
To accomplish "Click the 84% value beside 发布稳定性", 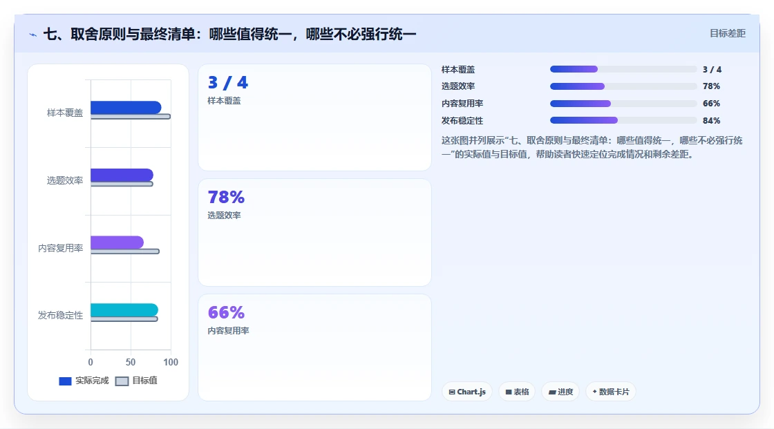I will (711, 120).
